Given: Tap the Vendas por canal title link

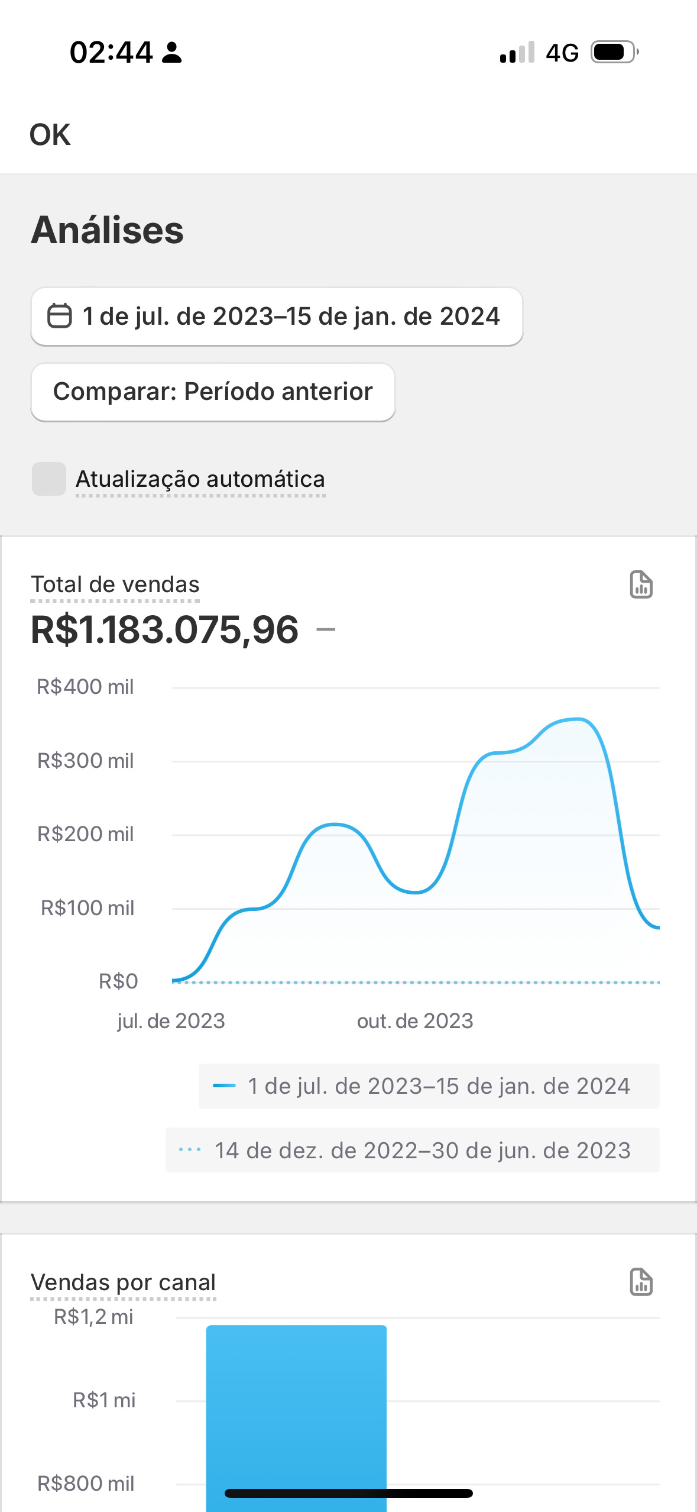Looking at the screenshot, I should 123,1282.
